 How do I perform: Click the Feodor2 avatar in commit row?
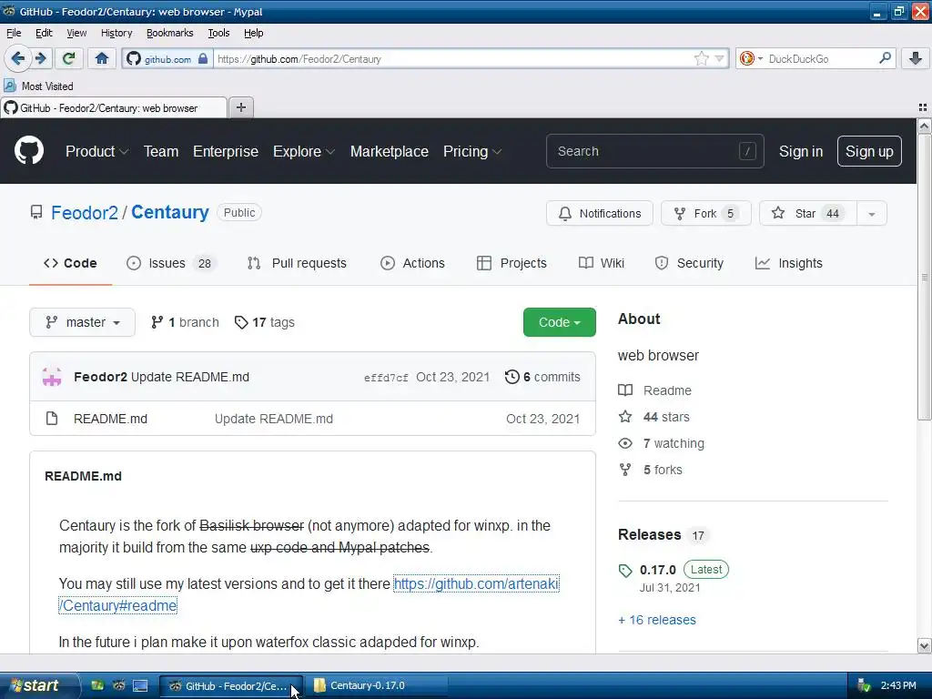[52, 377]
